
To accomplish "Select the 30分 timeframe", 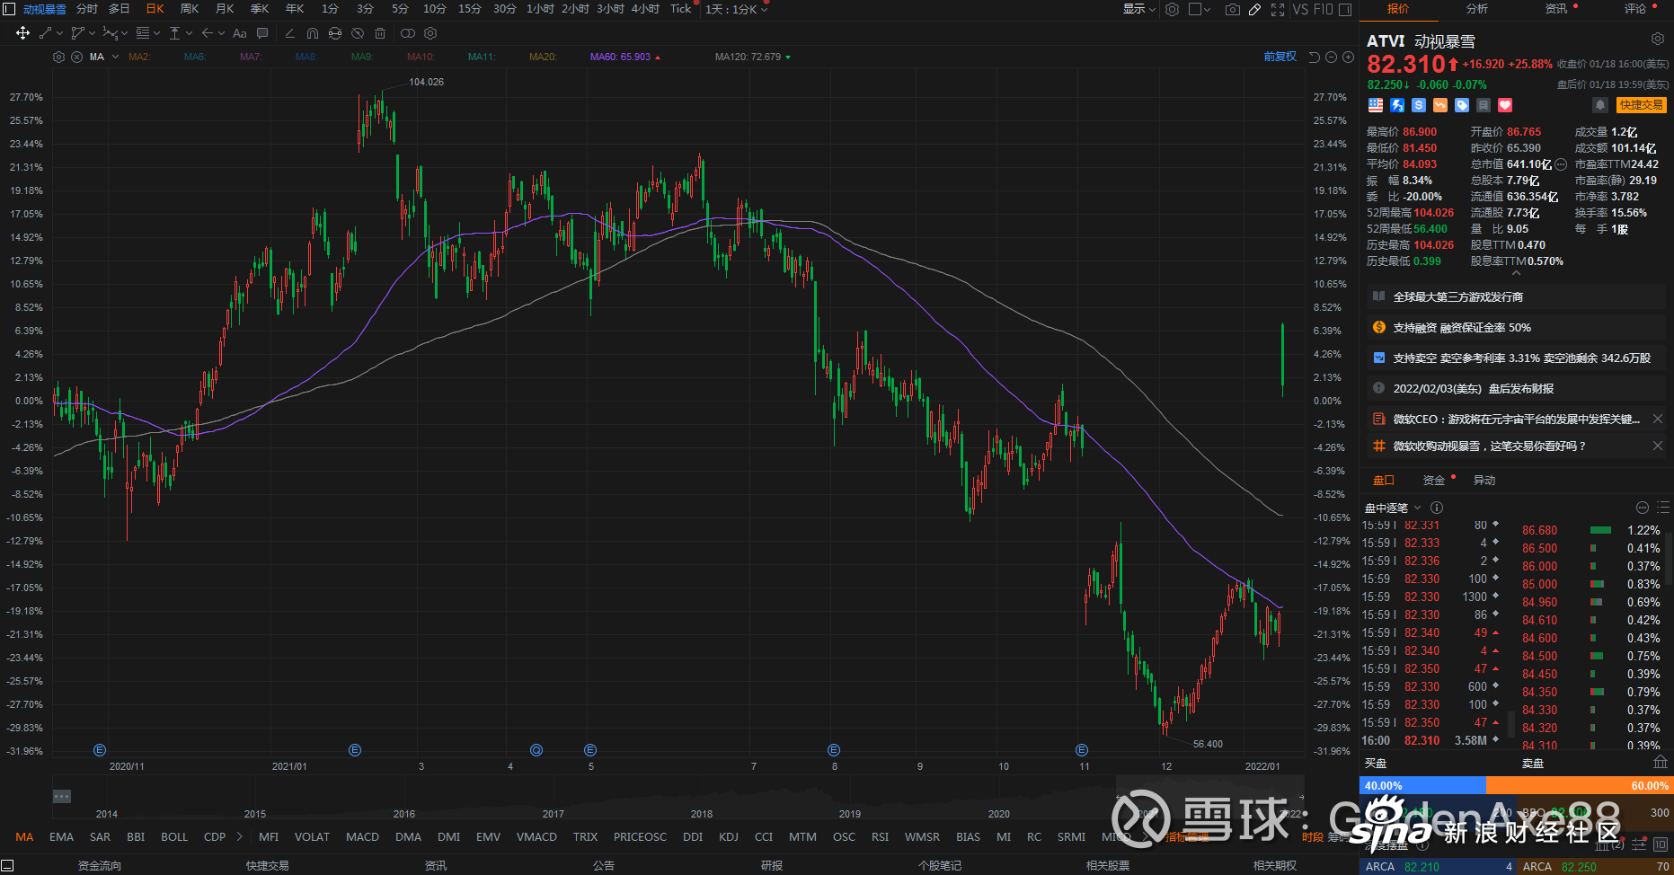I will [x=505, y=9].
